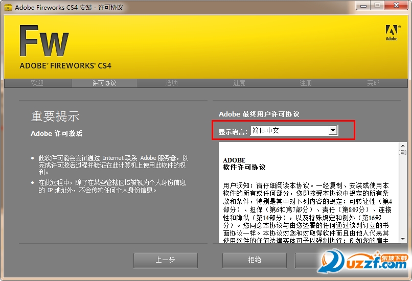Image resolution: width=412 pixels, height=281 pixels.
Task: Click the Fw Fireworks logo
Action: tap(44, 41)
